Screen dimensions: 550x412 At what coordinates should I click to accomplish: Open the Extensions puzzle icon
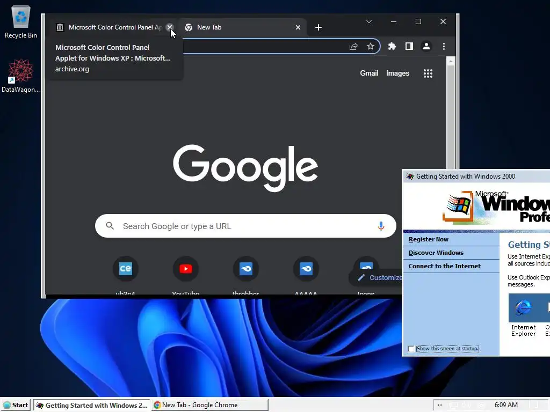pyautogui.click(x=392, y=46)
